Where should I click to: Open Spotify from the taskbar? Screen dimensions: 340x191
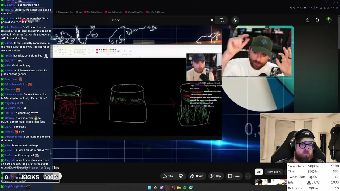(x=185, y=188)
